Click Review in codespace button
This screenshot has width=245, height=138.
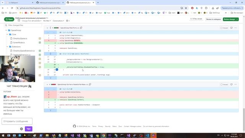coord(214,19)
